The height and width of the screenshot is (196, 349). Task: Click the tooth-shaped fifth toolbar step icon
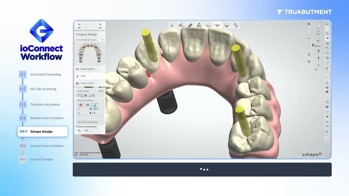pos(208,25)
